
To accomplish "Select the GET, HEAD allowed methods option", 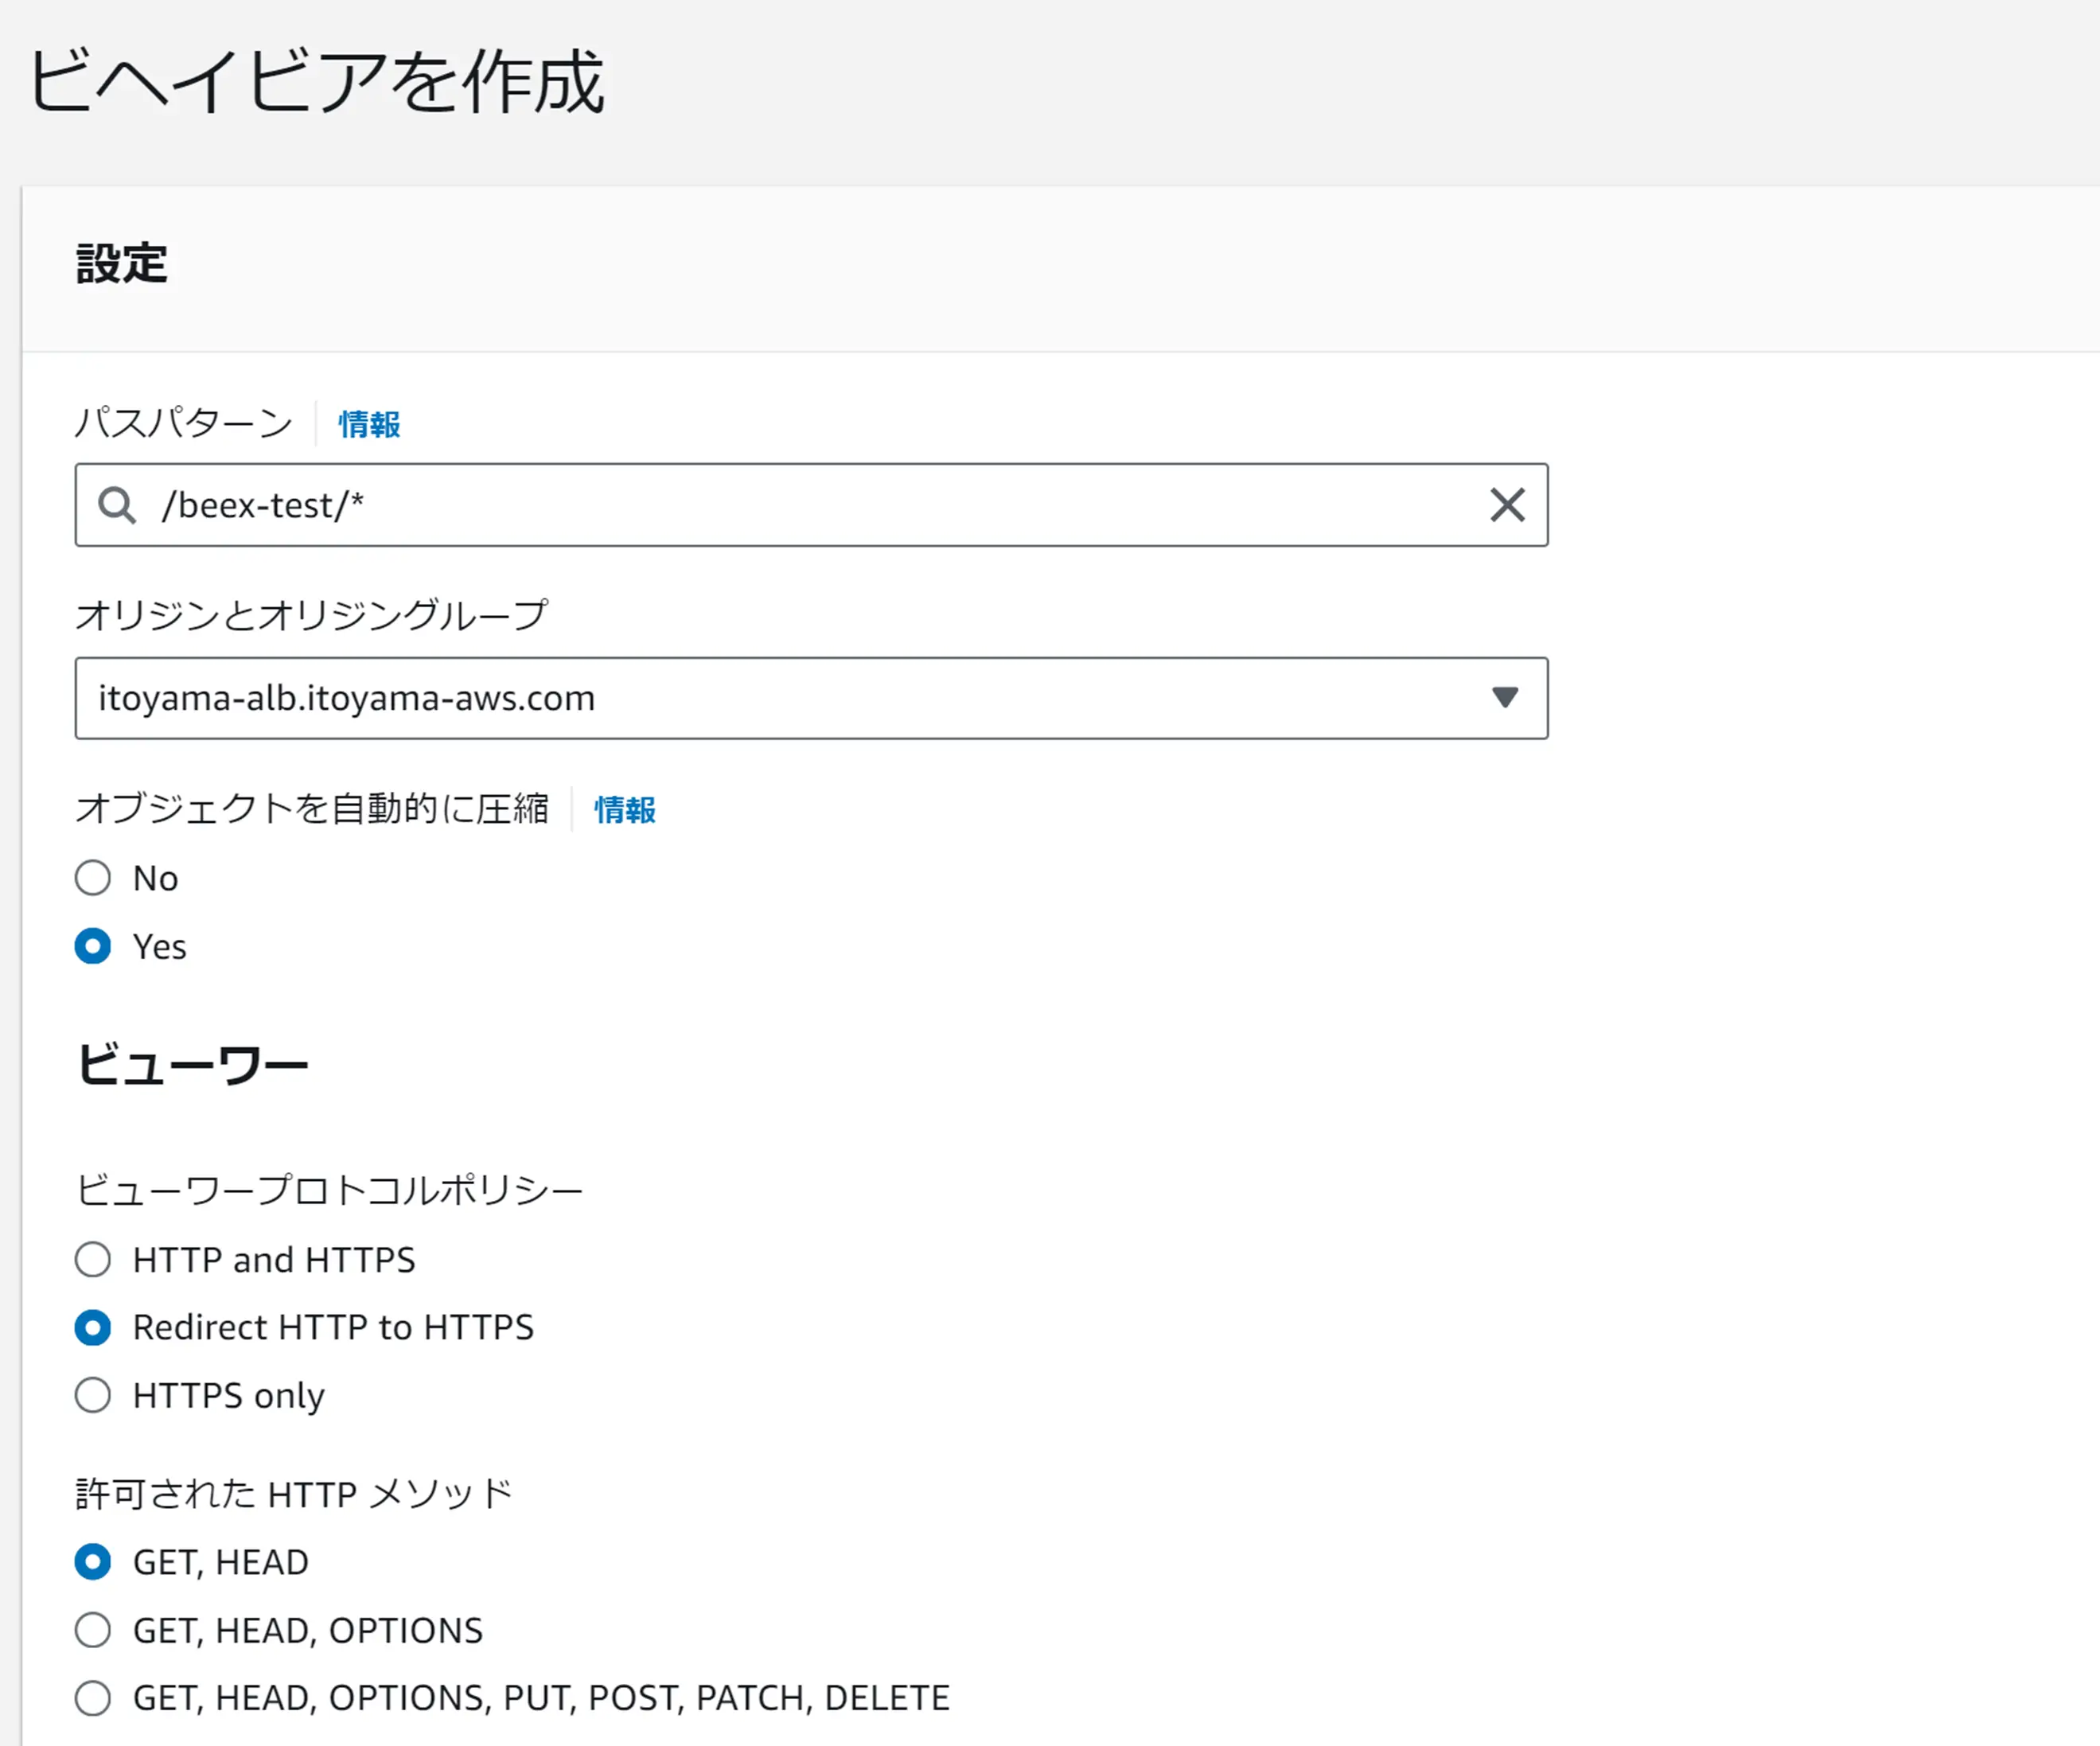I will pos(93,1562).
